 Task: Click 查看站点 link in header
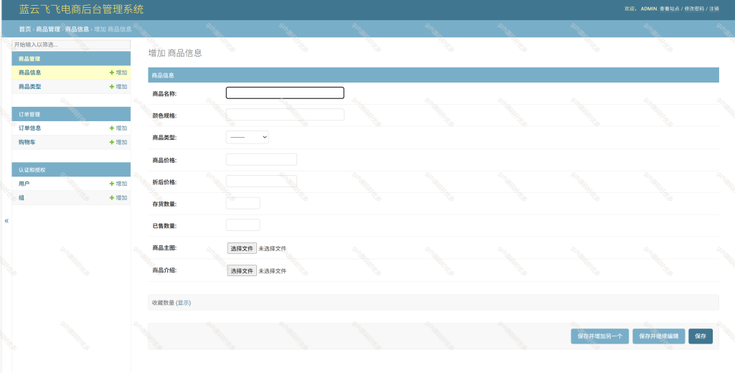(670, 9)
